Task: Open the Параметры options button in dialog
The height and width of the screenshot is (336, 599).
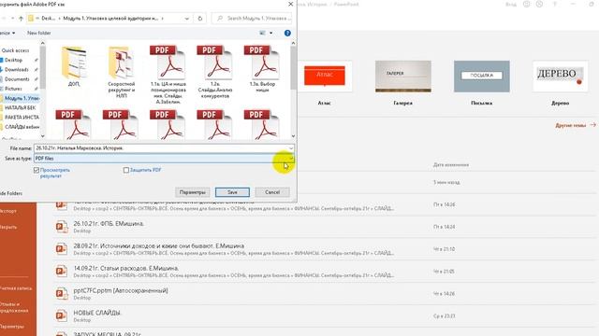Action: coord(193,192)
